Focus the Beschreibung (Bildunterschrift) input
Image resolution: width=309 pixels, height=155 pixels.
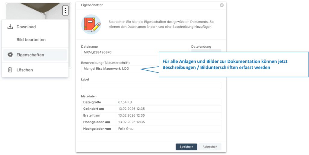(119, 69)
